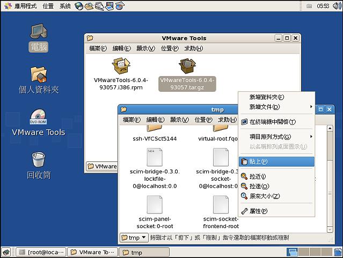Screen dimensions: 343x258
Task: Switch to [root@loca... terminal taskbar button
Action: click(41, 252)
